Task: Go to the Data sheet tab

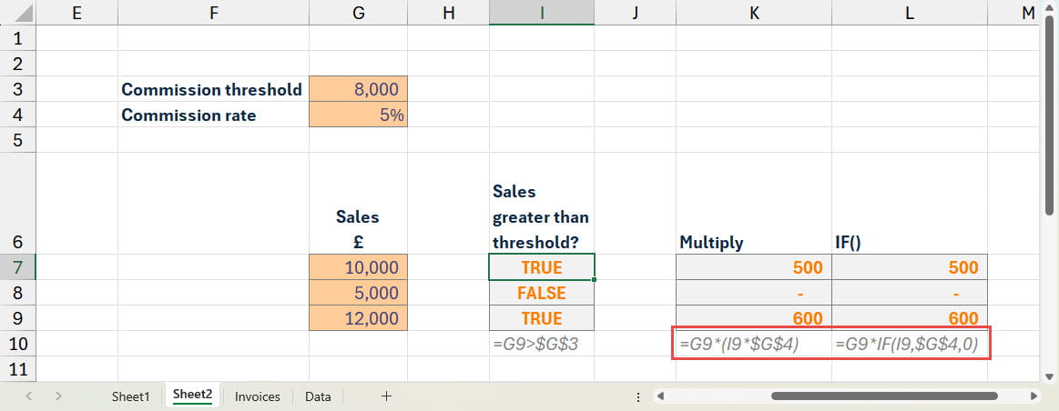Action: tap(318, 396)
